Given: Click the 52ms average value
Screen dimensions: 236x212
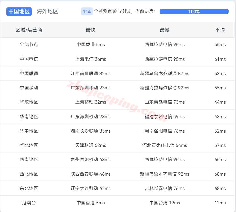Looking at the screenshot, I should pos(220,131).
